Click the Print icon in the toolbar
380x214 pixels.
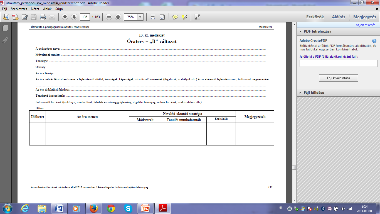click(43, 17)
